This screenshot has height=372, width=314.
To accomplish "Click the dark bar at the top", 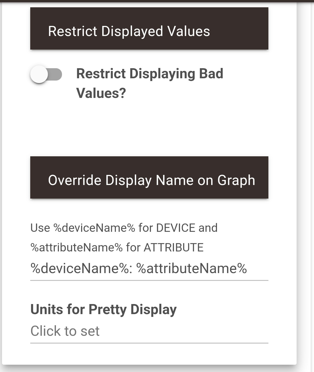I will [157, 1].
